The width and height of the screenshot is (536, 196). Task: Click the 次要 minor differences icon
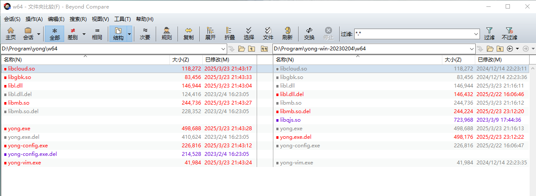[x=145, y=33]
